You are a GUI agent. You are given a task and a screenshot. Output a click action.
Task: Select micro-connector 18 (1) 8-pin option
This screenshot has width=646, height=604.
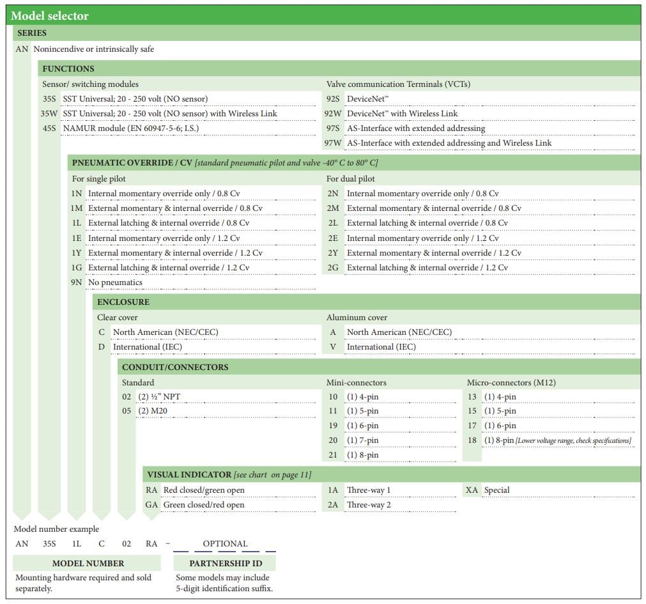pyautogui.click(x=557, y=440)
